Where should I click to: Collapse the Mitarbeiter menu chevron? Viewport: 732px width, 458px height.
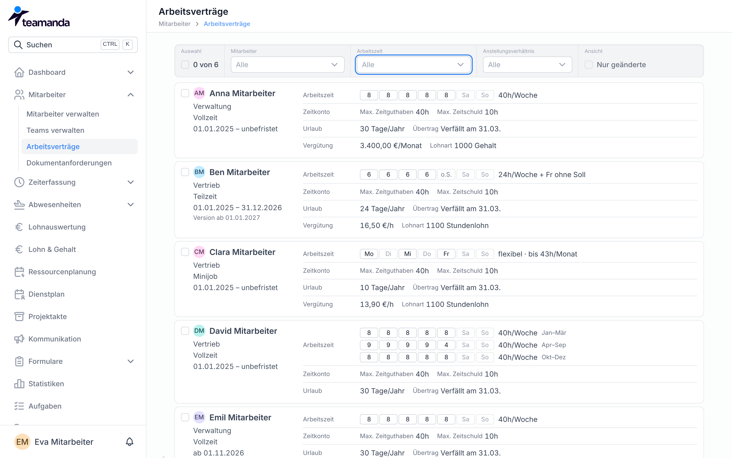point(131,95)
